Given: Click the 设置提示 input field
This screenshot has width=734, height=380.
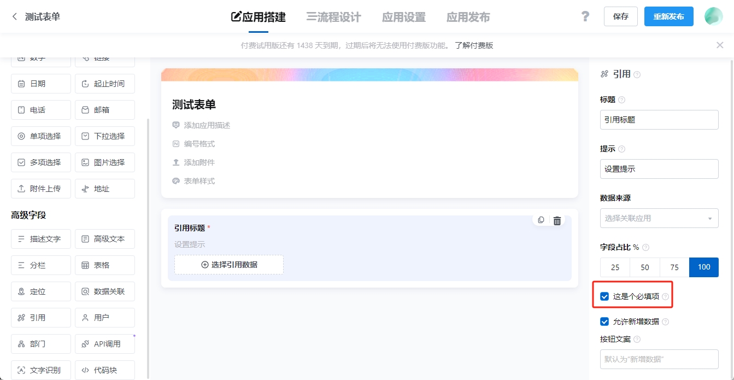Looking at the screenshot, I should (x=659, y=168).
